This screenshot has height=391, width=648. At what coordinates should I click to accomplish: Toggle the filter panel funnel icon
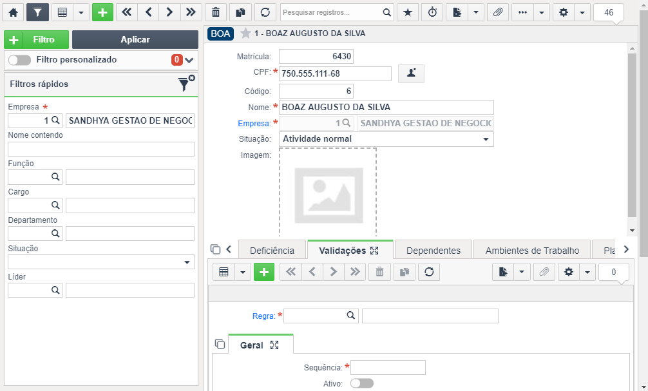click(37, 12)
